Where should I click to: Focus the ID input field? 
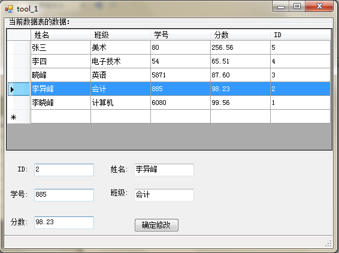(x=64, y=170)
